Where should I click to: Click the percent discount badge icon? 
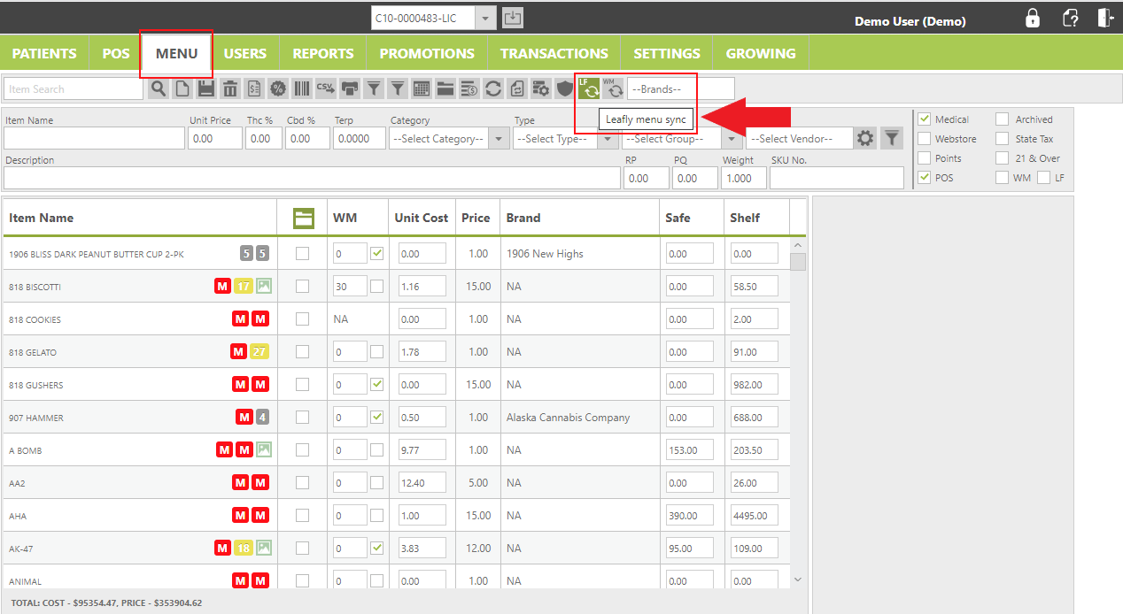tap(278, 88)
